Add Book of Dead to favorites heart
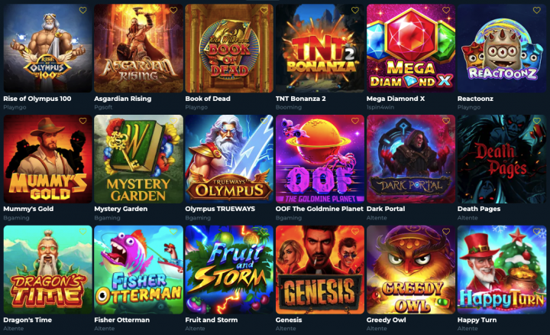 [x=264, y=11]
